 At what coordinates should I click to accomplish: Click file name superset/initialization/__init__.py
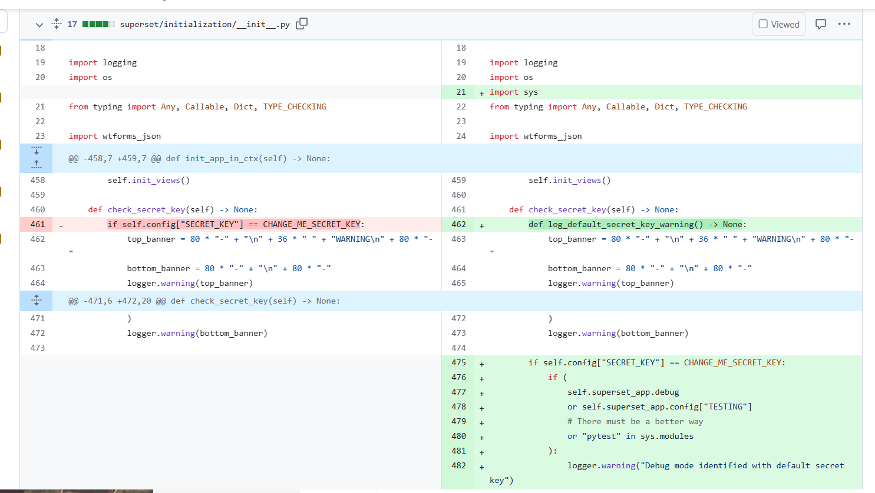(205, 24)
